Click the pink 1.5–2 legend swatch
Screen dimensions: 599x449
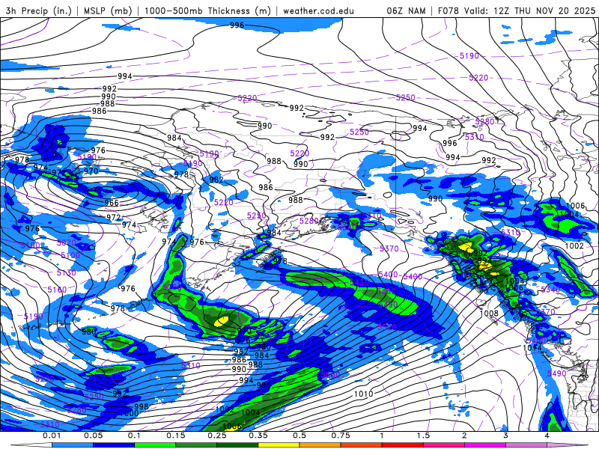coord(444,445)
